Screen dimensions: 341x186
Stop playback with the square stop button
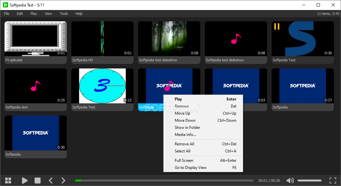click(x=38, y=181)
